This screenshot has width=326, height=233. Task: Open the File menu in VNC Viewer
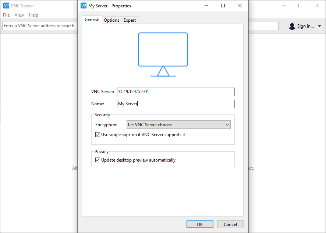coord(6,15)
